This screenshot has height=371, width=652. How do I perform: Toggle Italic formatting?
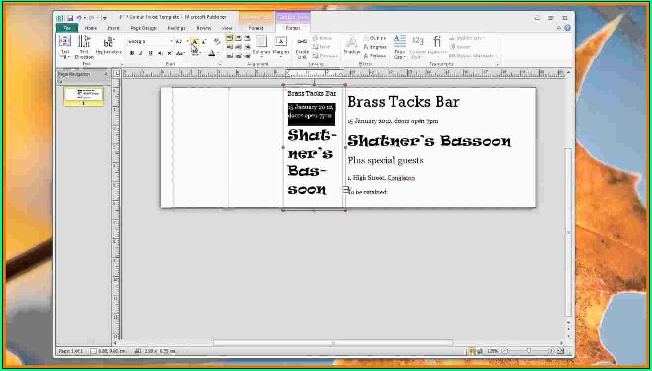(x=141, y=53)
